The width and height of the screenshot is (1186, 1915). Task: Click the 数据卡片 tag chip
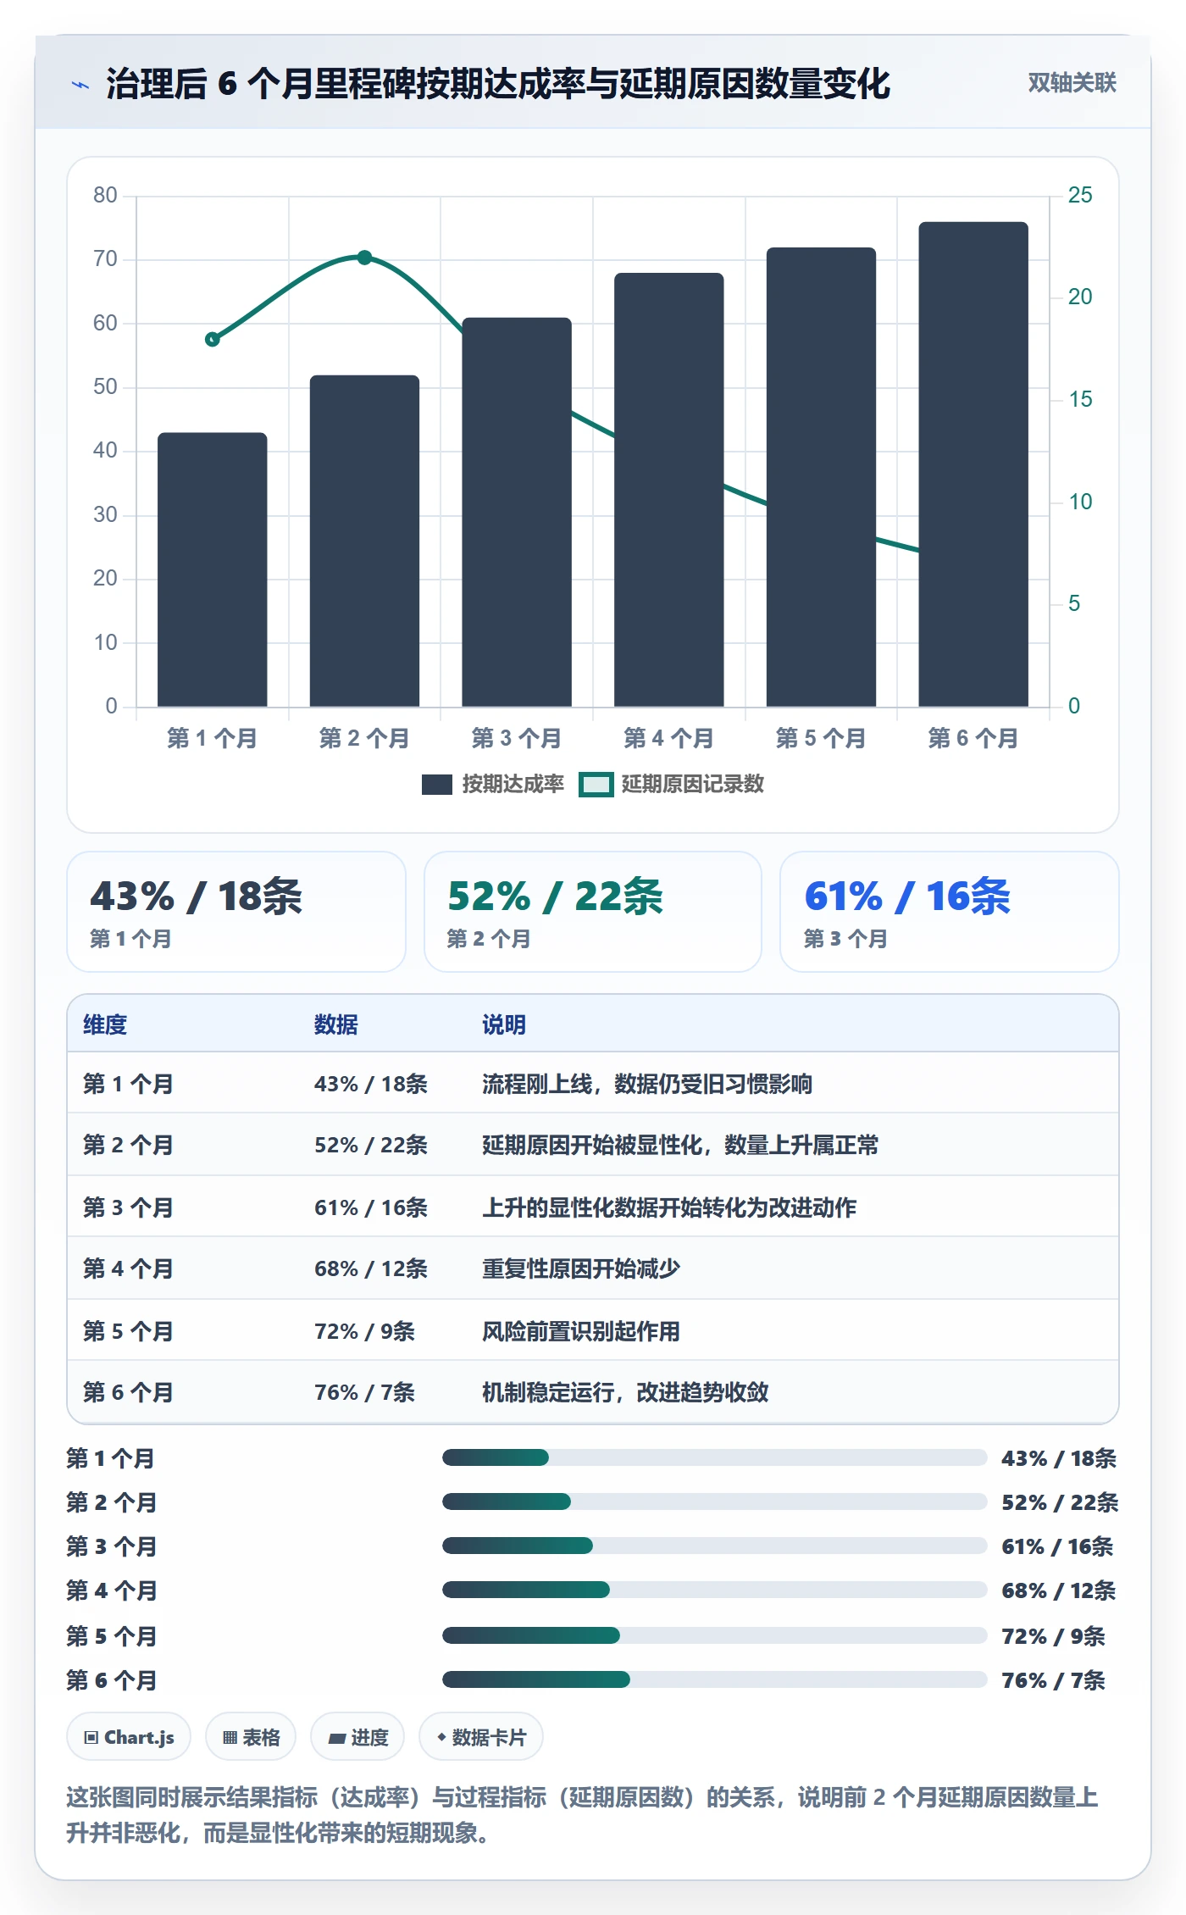pos(481,1737)
